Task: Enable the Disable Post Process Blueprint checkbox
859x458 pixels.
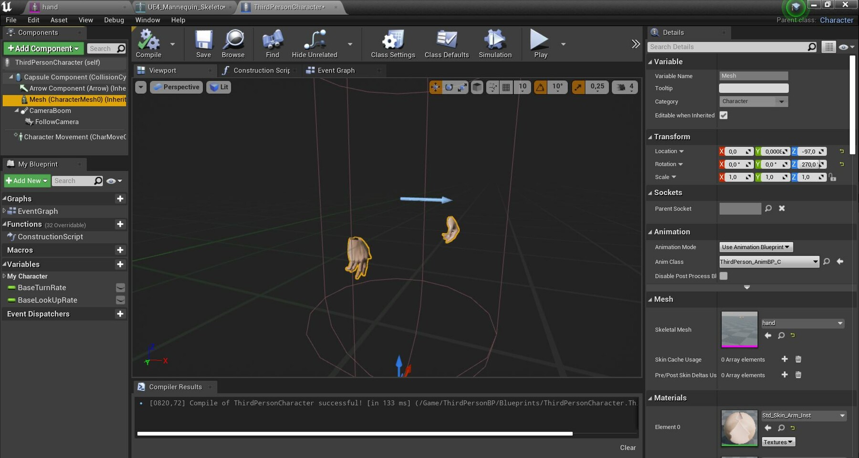Action: 723,276
